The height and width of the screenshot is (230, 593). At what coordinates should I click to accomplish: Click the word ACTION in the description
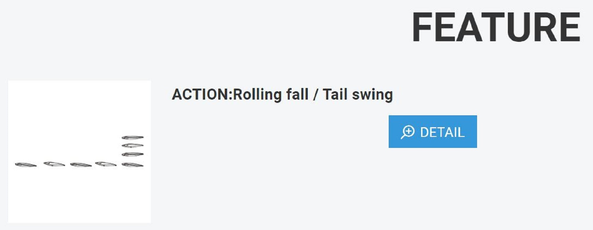click(x=200, y=95)
